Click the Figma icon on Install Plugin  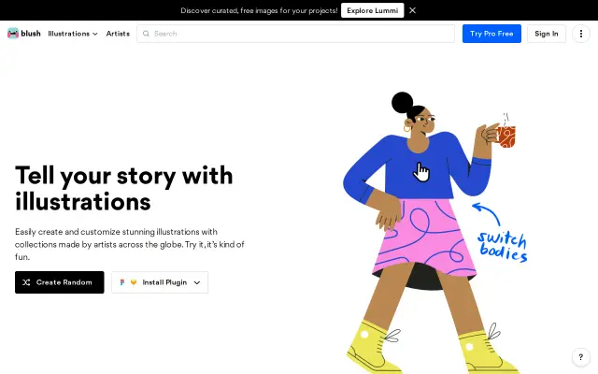click(x=122, y=282)
